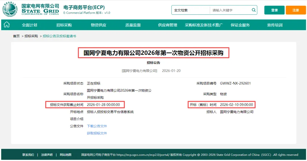Click the green 登录 button
The width and height of the screenshot is (307, 161).
(274, 10)
